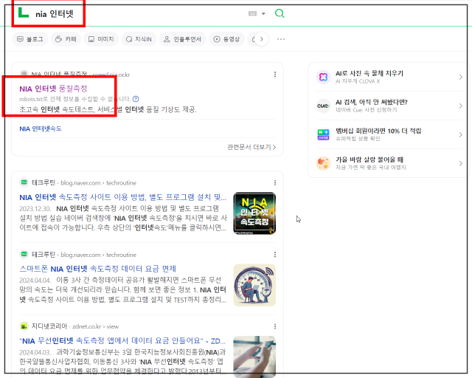This screenshot has width=472, height=378.
Task: Switch to the 동영상 tab
Action: (x=226, y=39)
